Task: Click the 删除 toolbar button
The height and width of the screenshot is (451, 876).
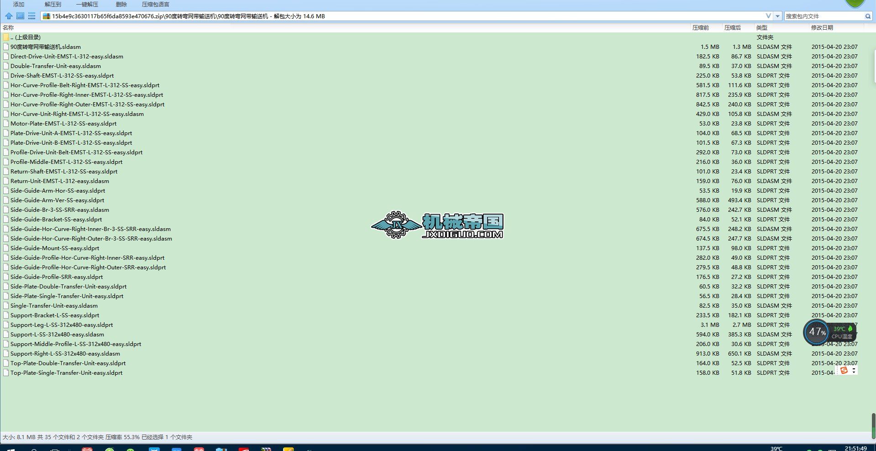Action: click(121, 5)
